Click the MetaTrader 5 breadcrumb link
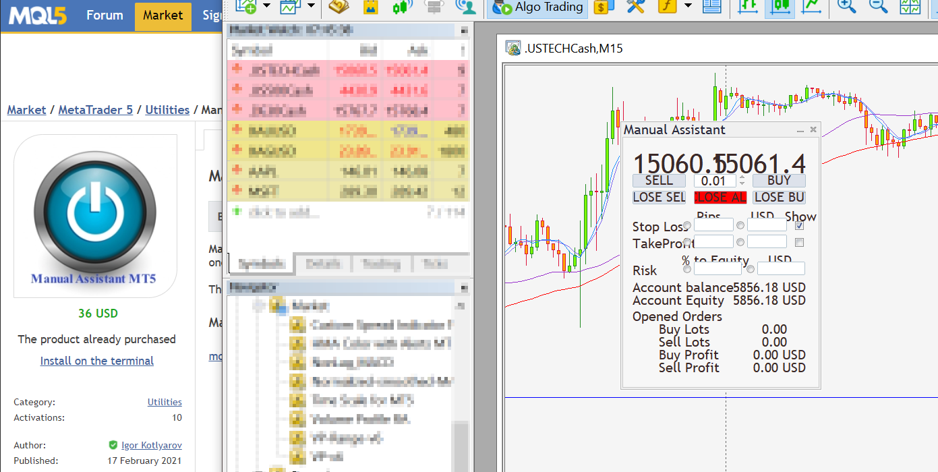This screenshot has width=938, height=472. [96, 110]
